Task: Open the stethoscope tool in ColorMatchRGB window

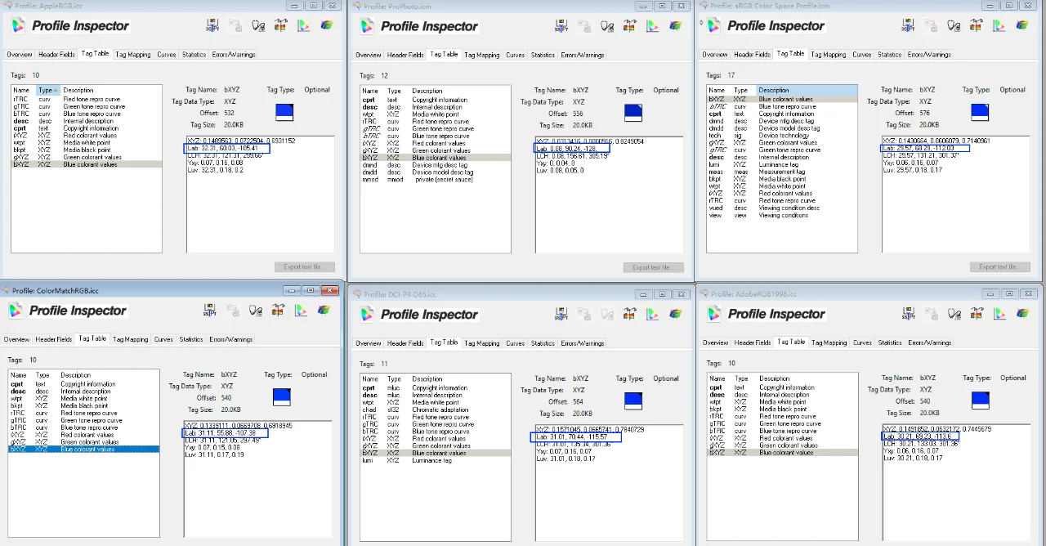Action: 256,310
